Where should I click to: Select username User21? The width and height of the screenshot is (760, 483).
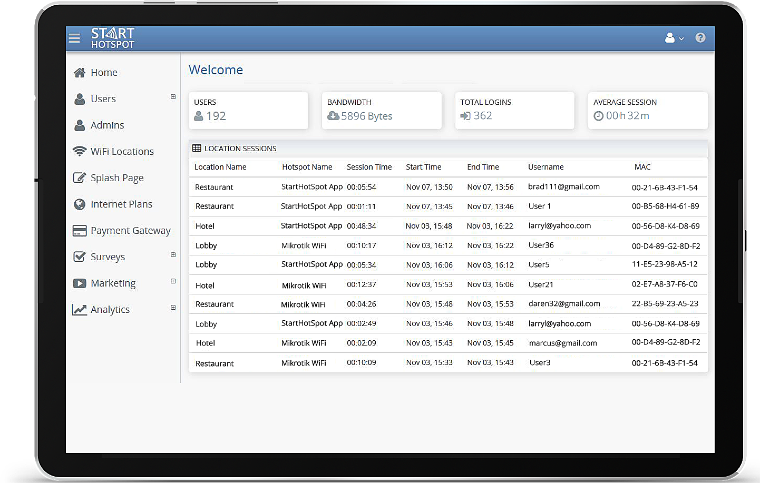[x=541, y=284]
